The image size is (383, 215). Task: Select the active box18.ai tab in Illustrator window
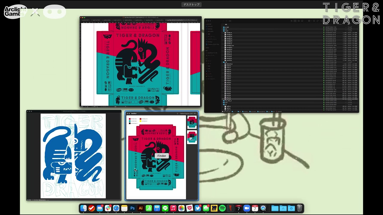tap(181, 20)
